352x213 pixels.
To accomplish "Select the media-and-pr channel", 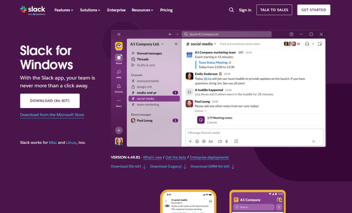I will click(x=154, y=93).
